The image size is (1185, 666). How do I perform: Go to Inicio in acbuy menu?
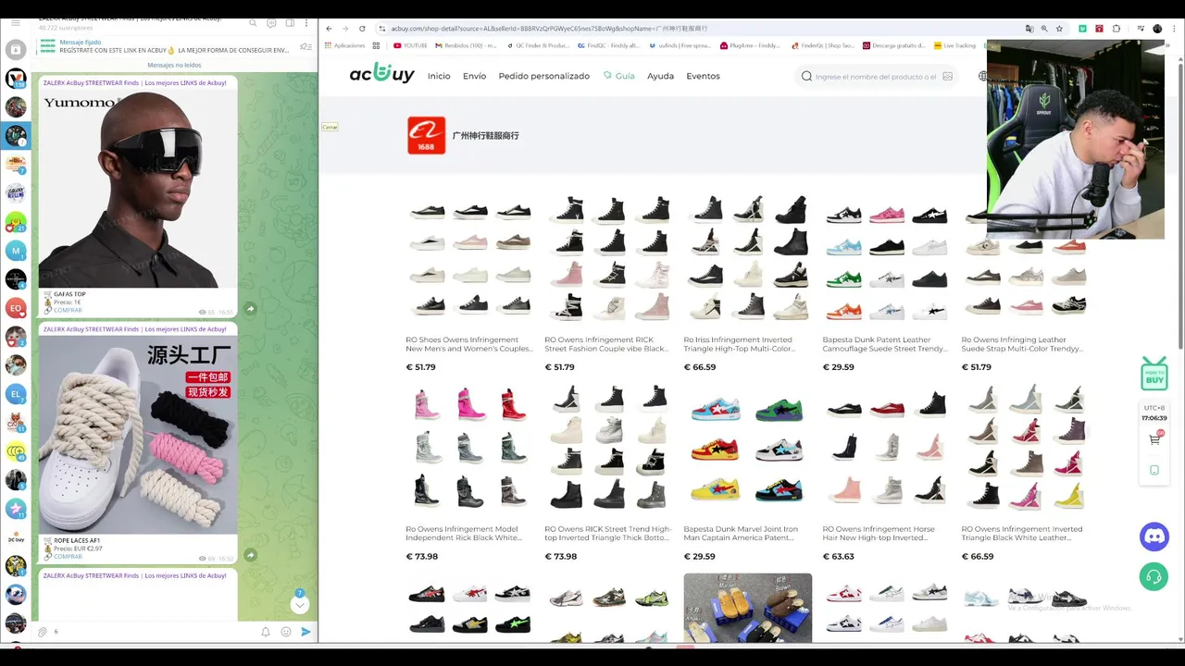(439, 76)
